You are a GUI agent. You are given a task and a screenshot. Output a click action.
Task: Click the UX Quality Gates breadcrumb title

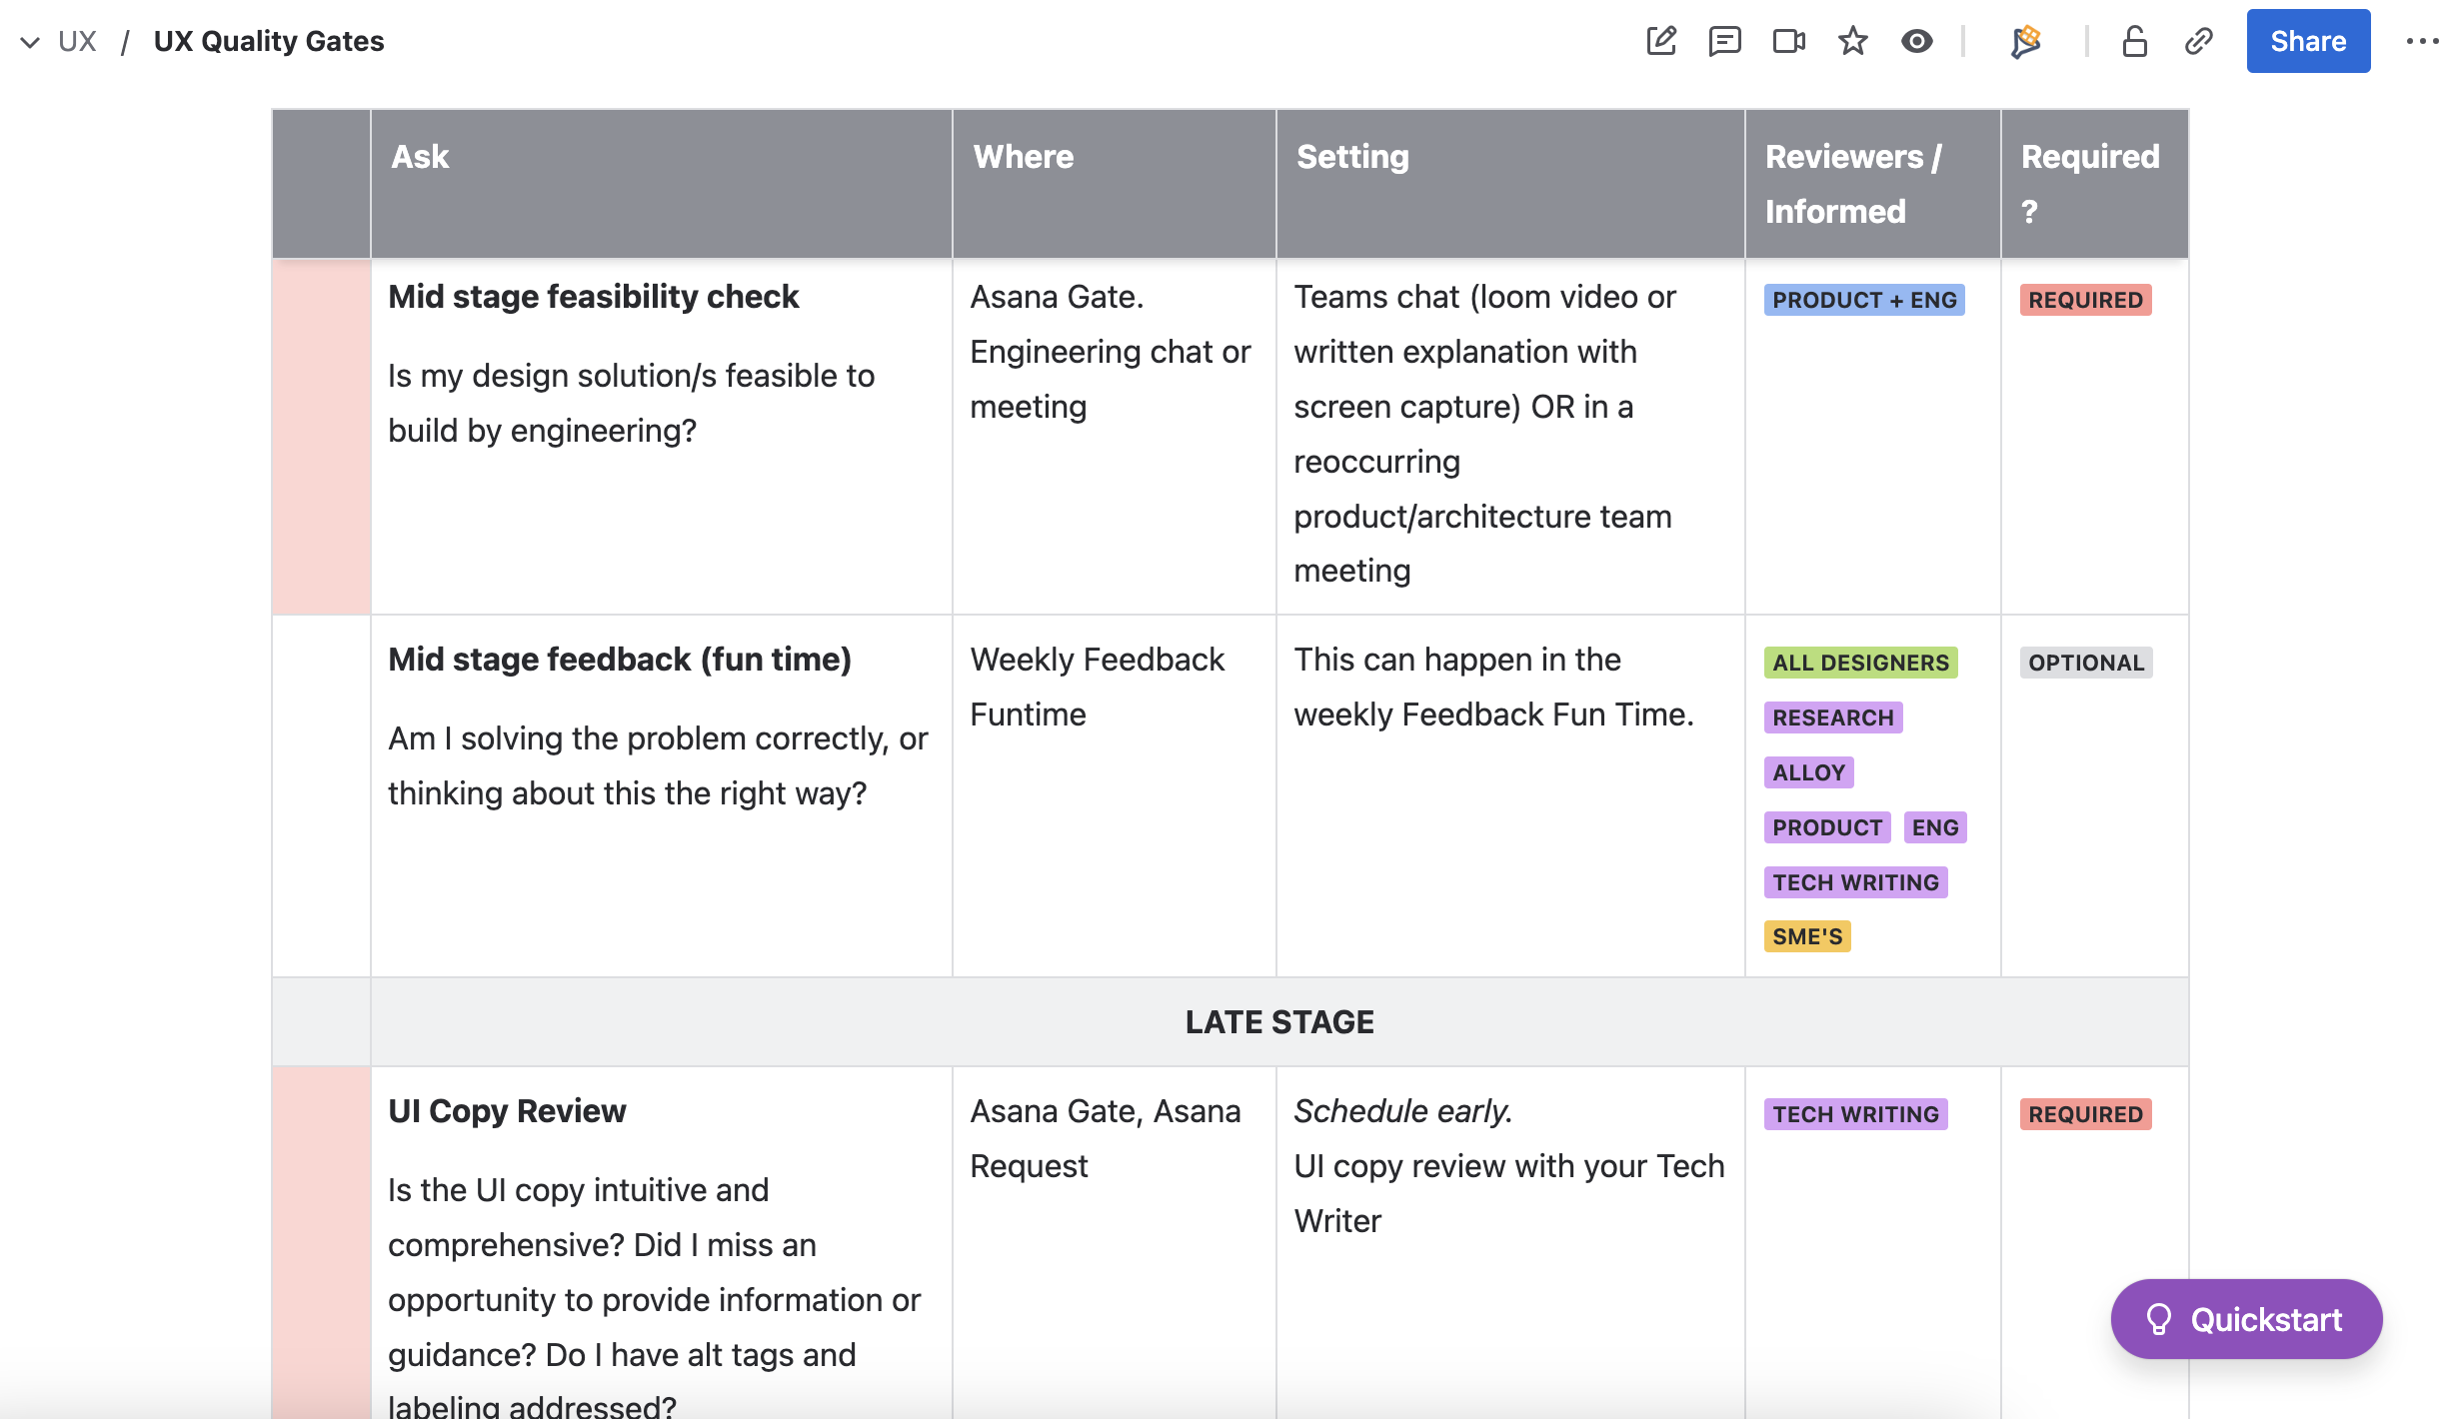tap(268, 41)
